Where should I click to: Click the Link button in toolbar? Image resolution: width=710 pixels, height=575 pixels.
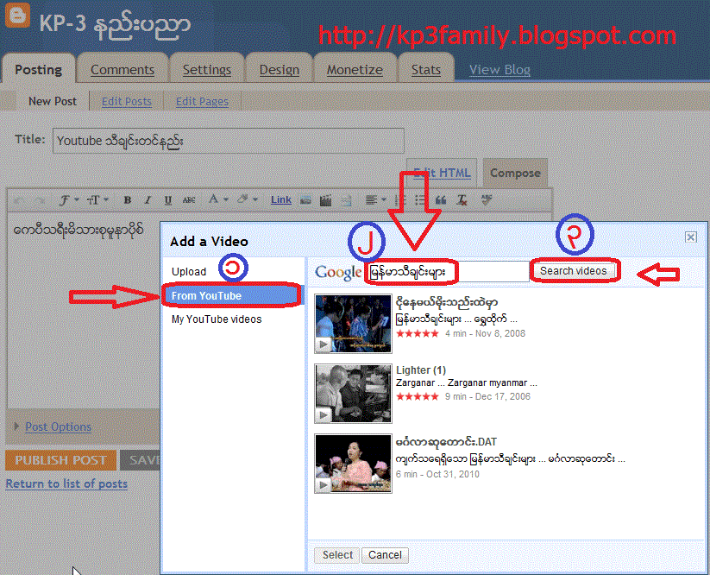pos(280,199)
